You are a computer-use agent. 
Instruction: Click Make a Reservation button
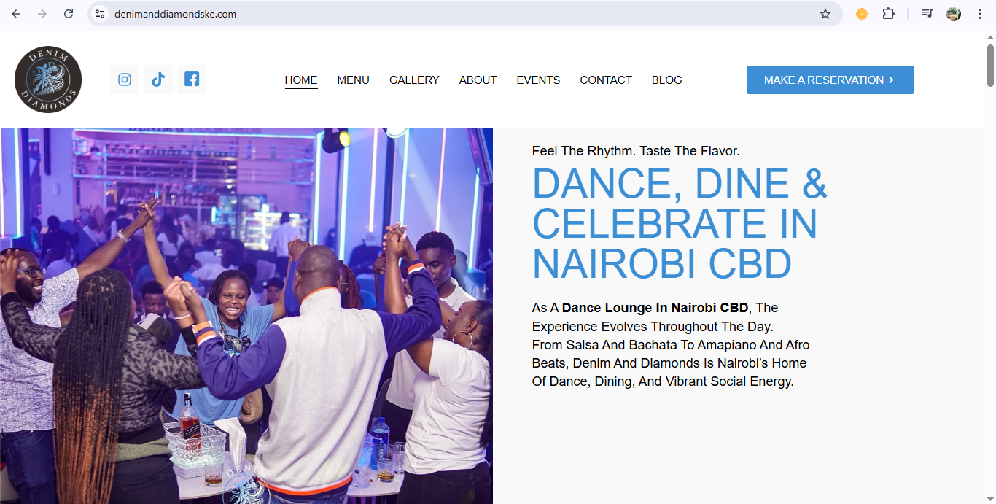pyautogui.click(x=830, y=80)
